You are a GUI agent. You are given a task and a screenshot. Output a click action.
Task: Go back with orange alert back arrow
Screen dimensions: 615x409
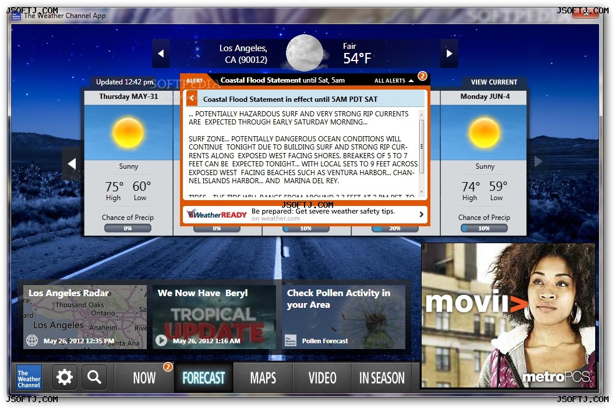pos(192,99)
